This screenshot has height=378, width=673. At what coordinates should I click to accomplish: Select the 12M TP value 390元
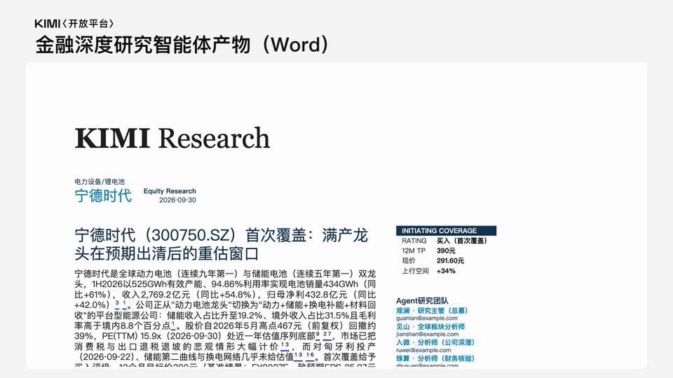tap(446, 251)
